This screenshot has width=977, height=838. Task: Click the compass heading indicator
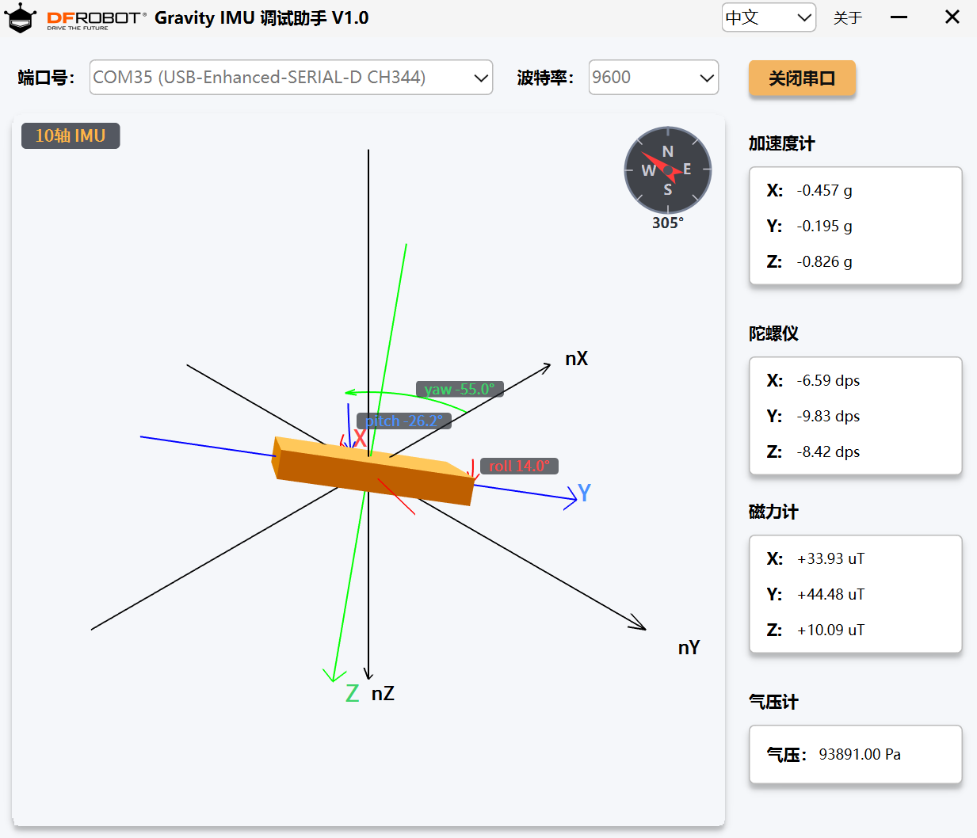coord(668,170)
